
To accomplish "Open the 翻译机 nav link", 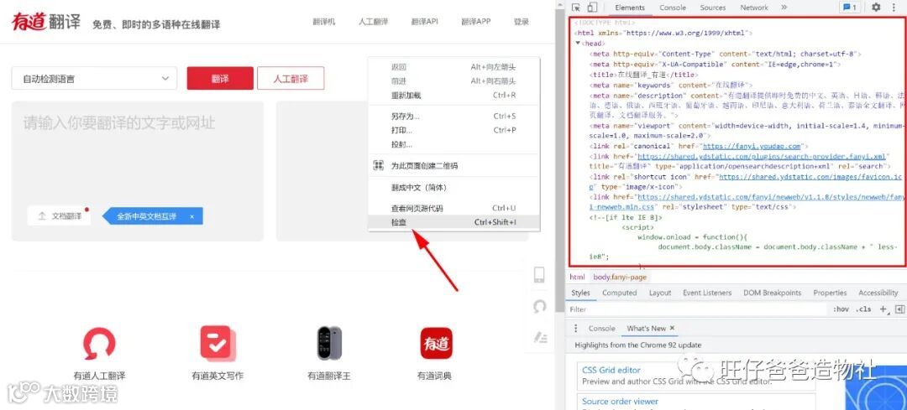I will click(x=324, y=22).
